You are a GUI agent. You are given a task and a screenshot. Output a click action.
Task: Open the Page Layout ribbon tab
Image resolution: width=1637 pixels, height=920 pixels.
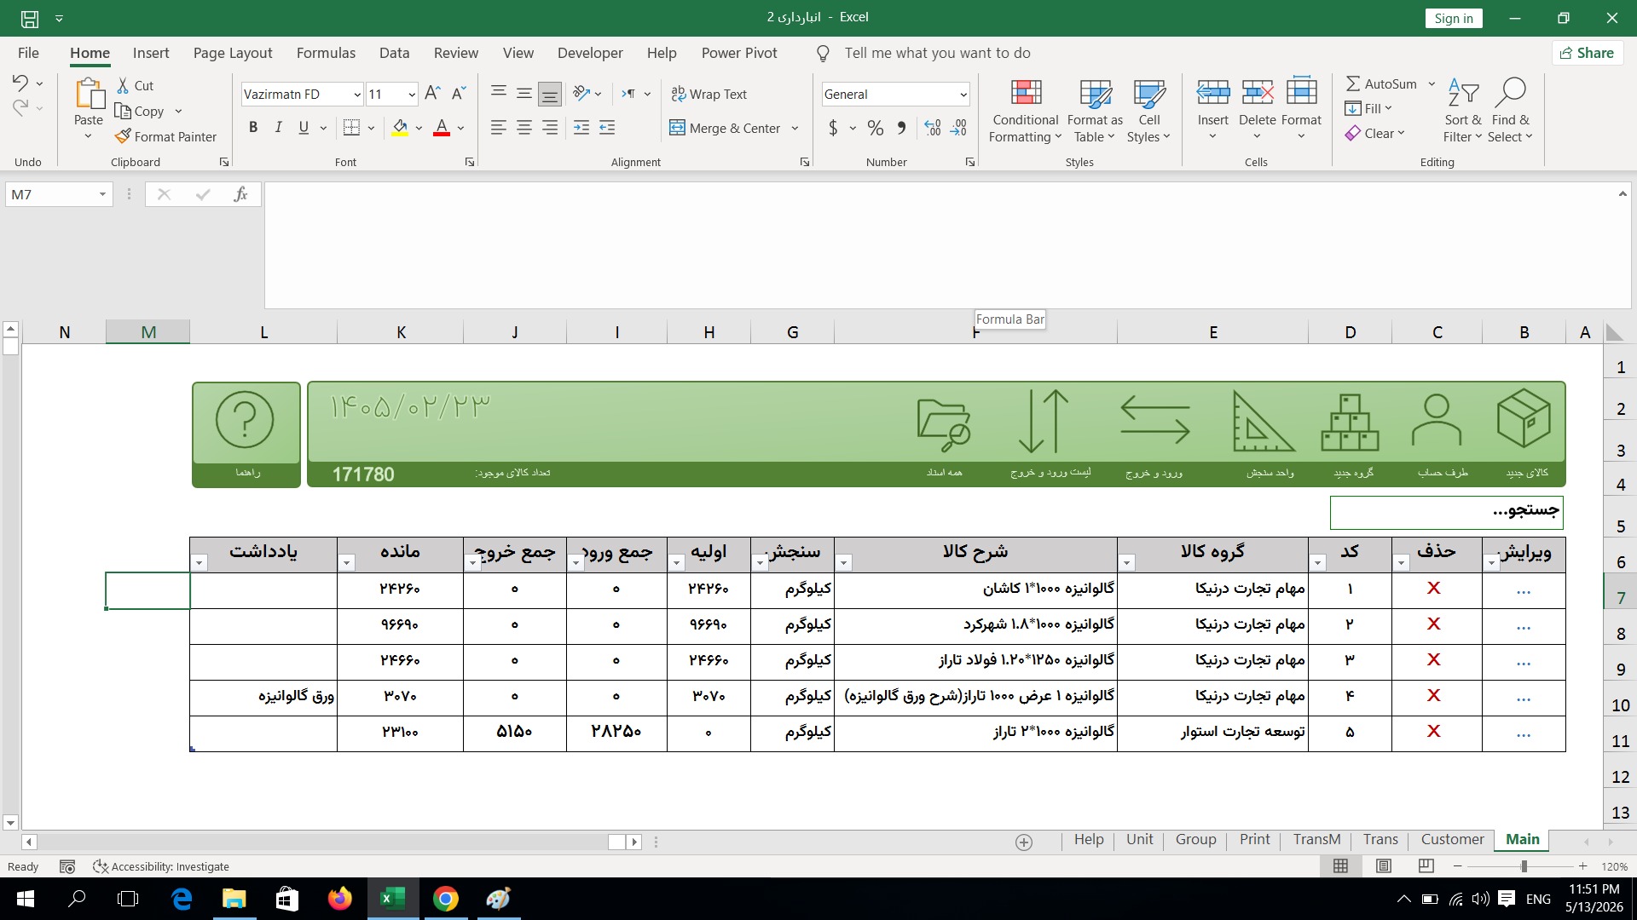[233, 53]
